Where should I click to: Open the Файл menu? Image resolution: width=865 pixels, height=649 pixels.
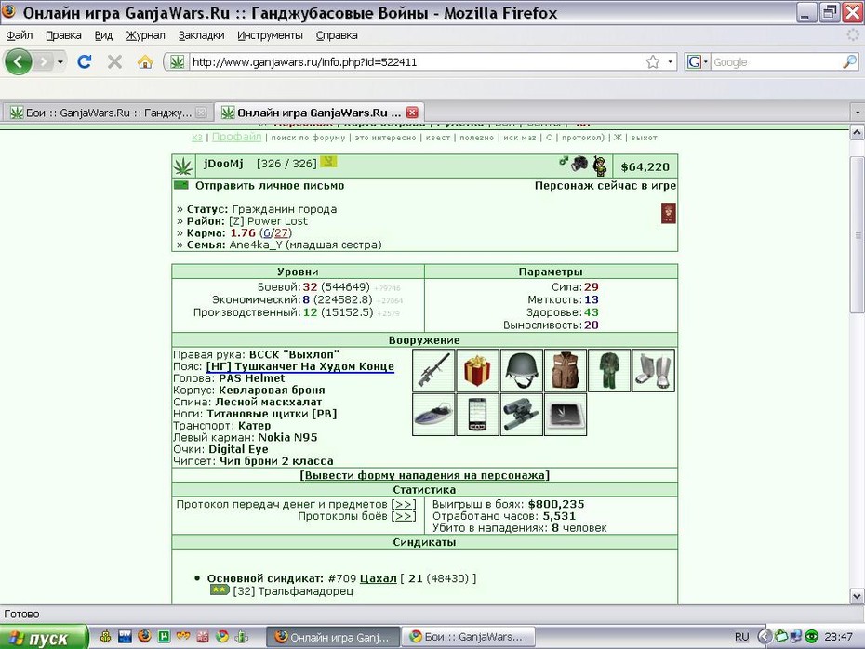click(20, 35)
